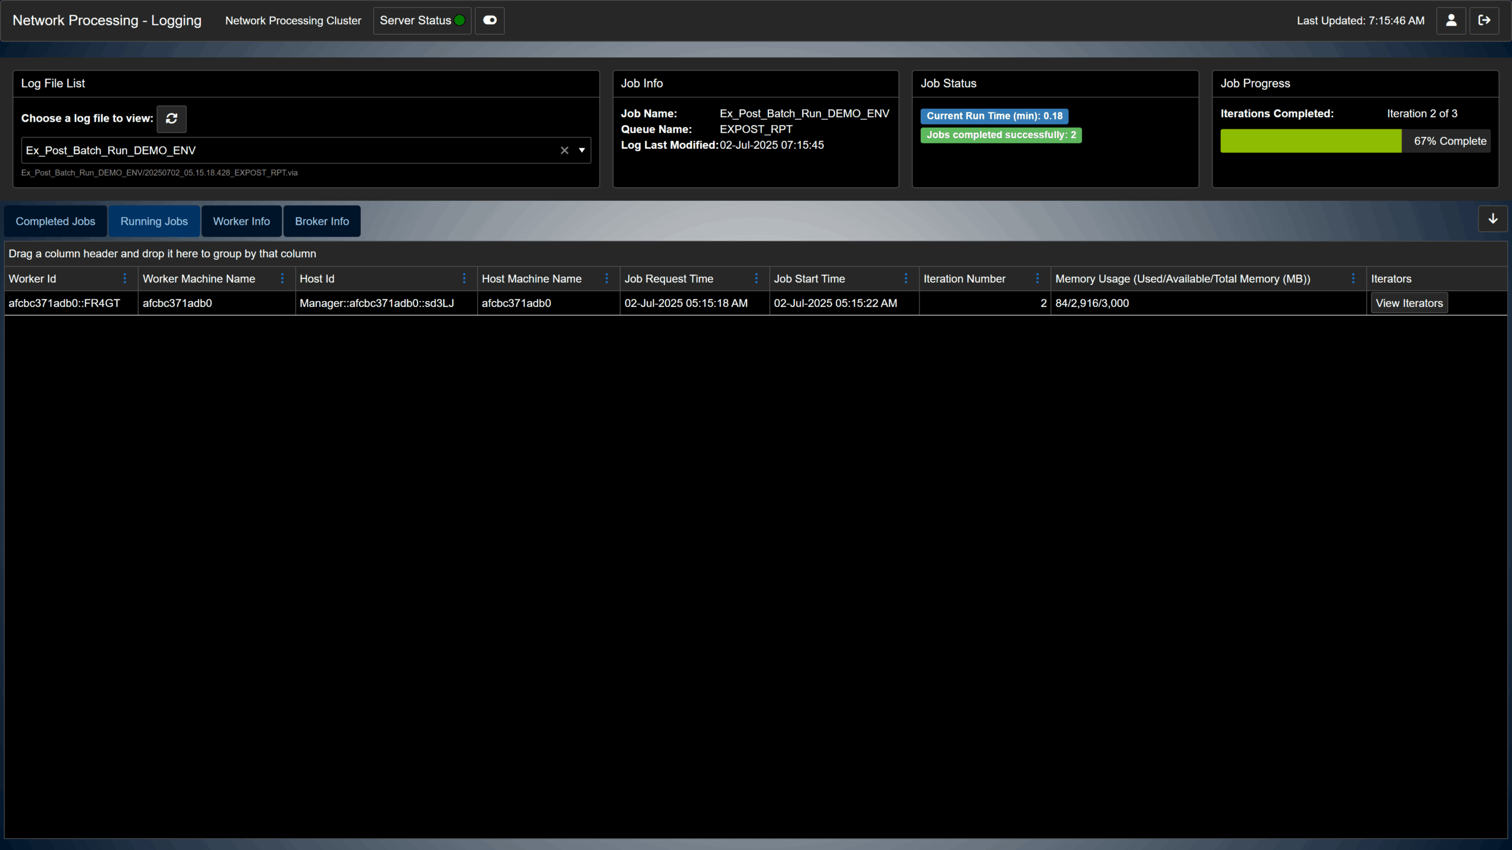Open the user profile icon

(x=1451, y=21)
